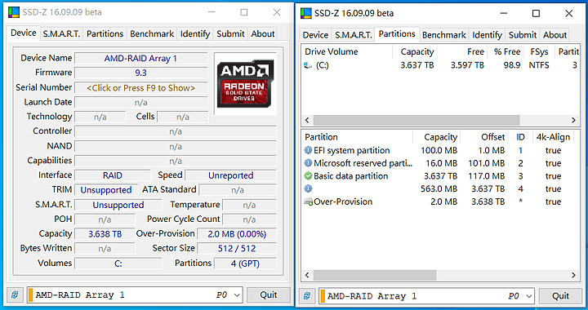The image size is (588, 310).
Task: Click Quit button in right window
Action: [560, 296]
